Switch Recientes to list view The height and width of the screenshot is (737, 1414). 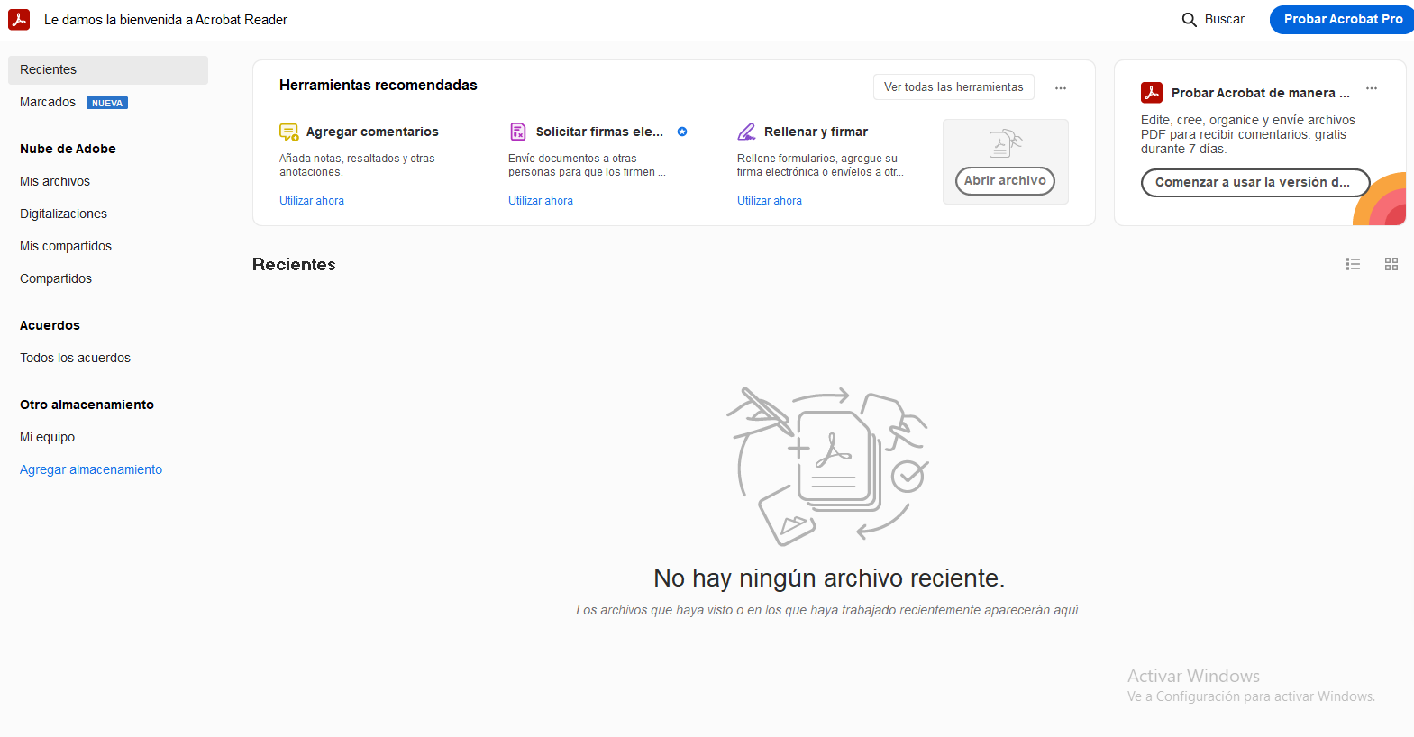pyautogui.click(x=1353, y=264)
